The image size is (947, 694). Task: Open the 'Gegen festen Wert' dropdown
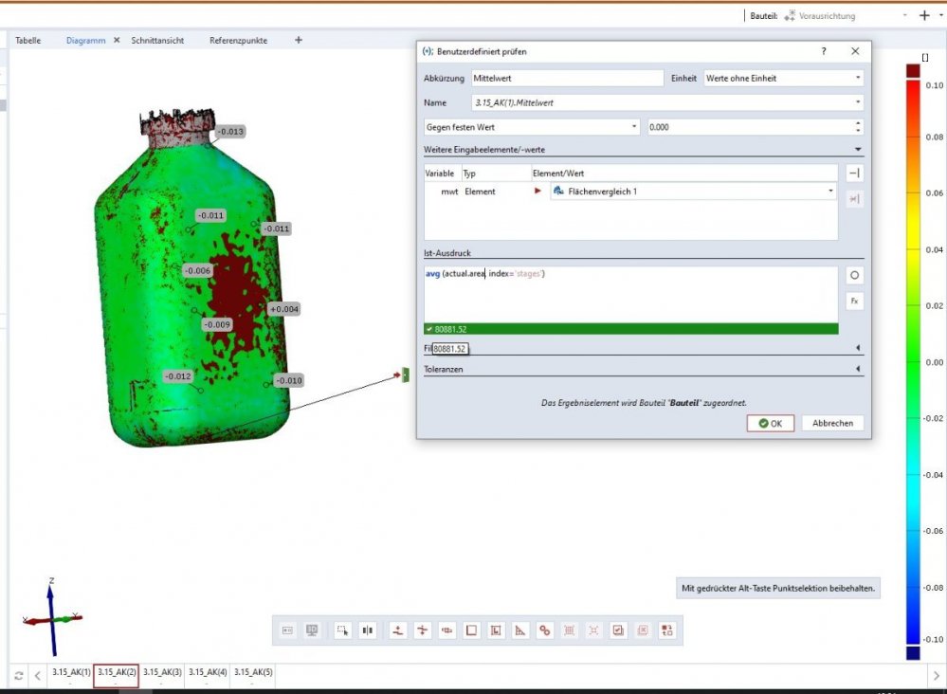click(532, 126)
